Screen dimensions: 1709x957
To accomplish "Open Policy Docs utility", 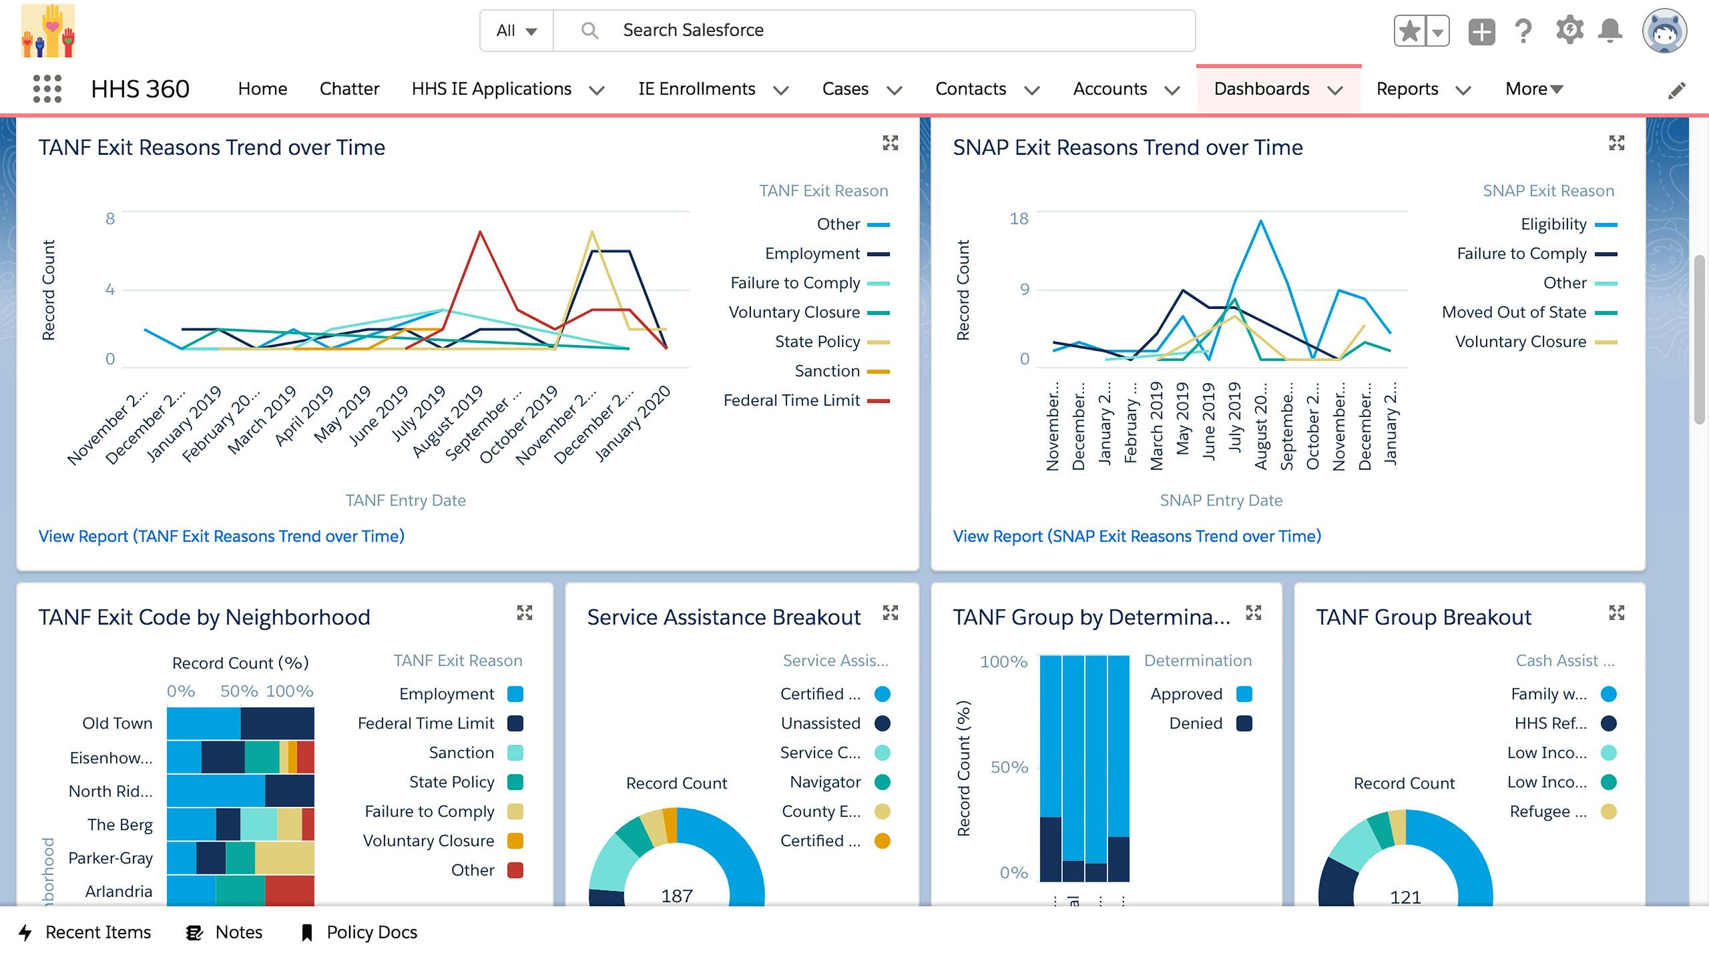I will point(359,932).
